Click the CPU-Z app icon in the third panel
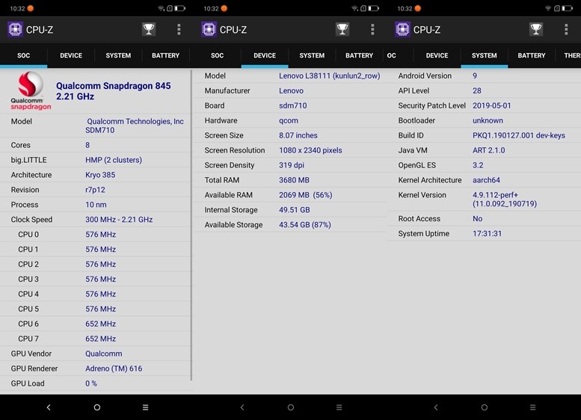Viewport: 581px width, 420px height. coord(402,29)
